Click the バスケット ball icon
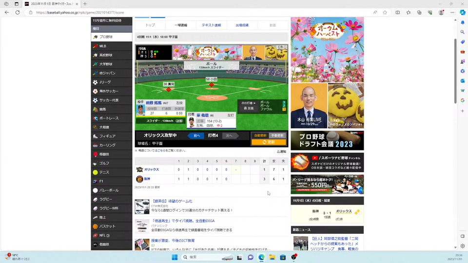468x263 pixels. (95, 226)
